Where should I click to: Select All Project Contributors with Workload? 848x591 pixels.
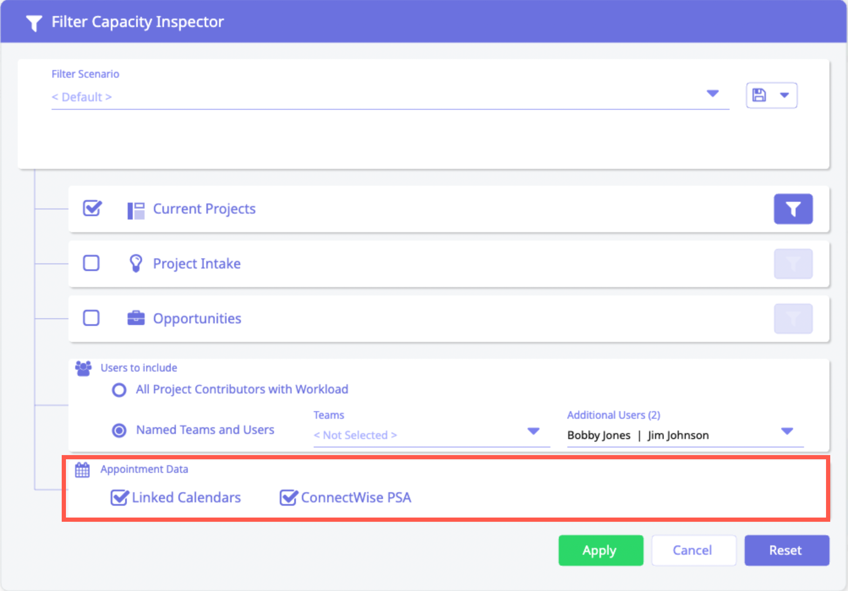[x=119, y=390]
